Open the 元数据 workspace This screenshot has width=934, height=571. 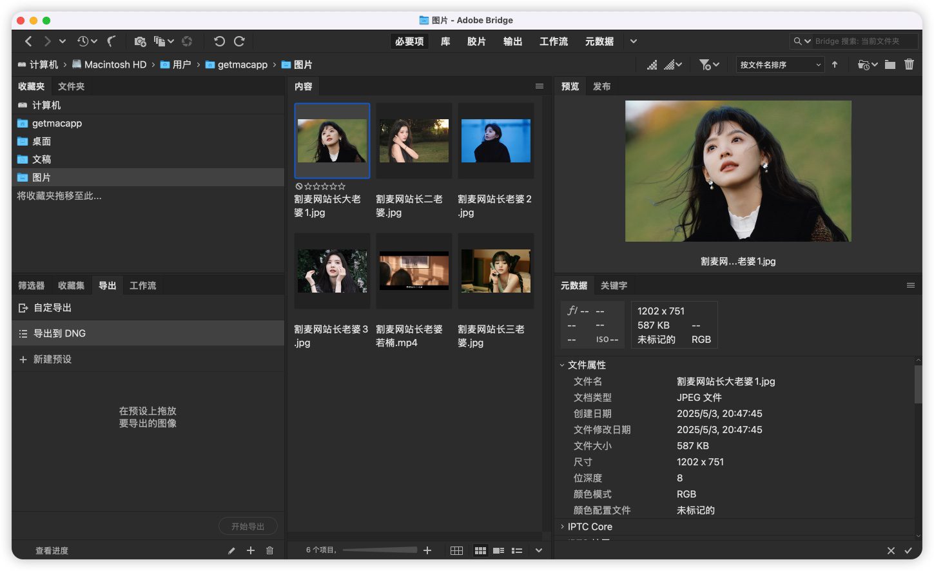click(x=599, y=41)
